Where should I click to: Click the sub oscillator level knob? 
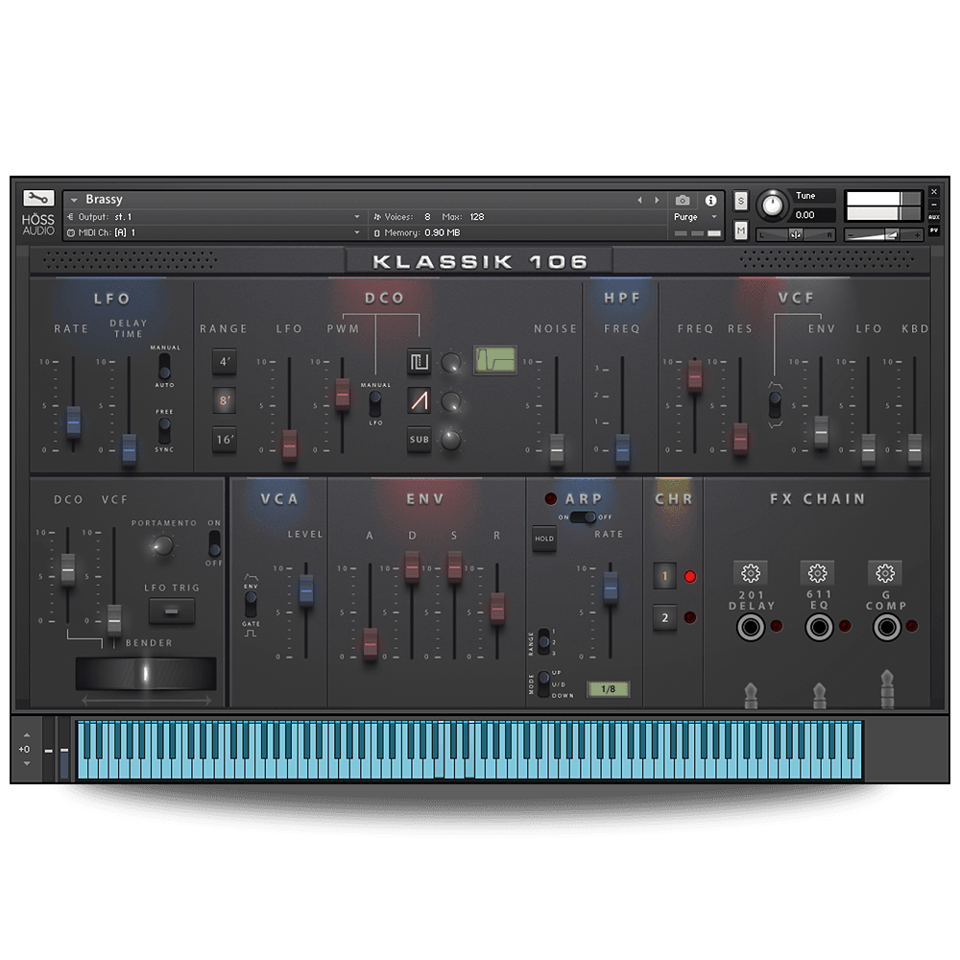point(451,440)
